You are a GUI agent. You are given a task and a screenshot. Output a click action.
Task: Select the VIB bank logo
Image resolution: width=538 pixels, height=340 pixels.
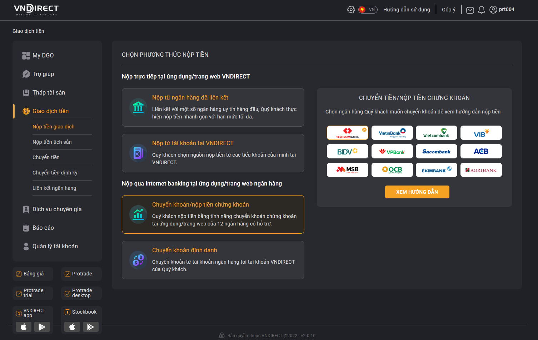(481, 133)
